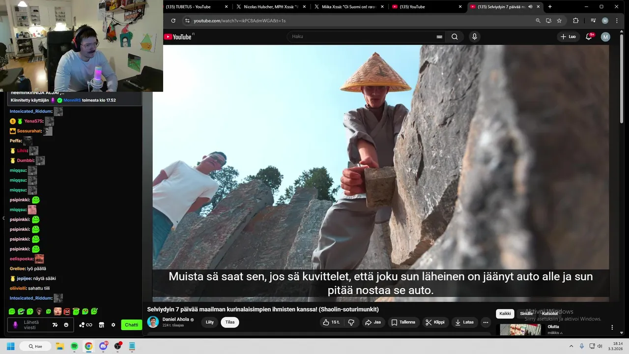Open channel points balance icon
The width and height of the screenshot is (629, 354).
coord(86,325)
